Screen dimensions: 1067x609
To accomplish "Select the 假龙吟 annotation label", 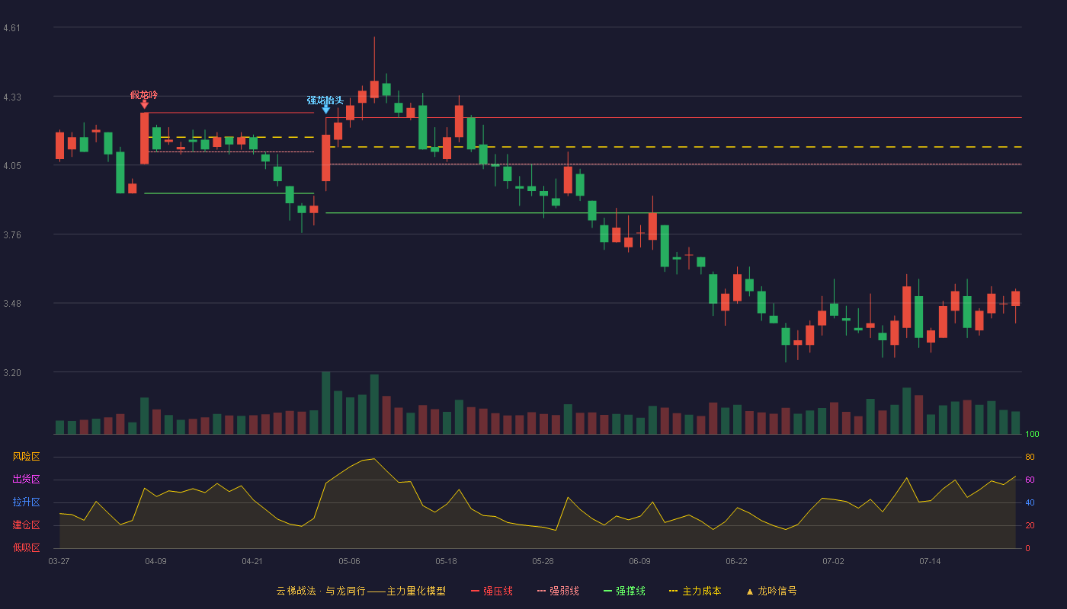I will [144, 95].
